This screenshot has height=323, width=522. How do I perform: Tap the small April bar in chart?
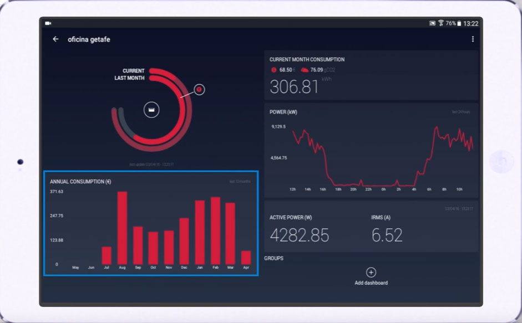[x=246, y=258]
